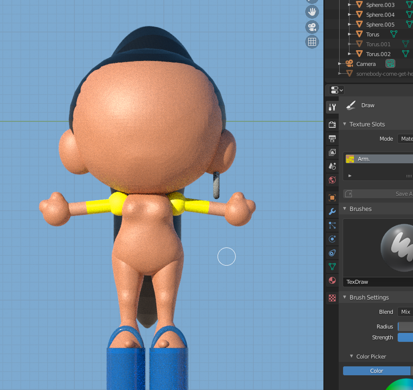Click the Camera object data icon
The width and height of the screenshot is (413, 390).
tap(390, 63)
